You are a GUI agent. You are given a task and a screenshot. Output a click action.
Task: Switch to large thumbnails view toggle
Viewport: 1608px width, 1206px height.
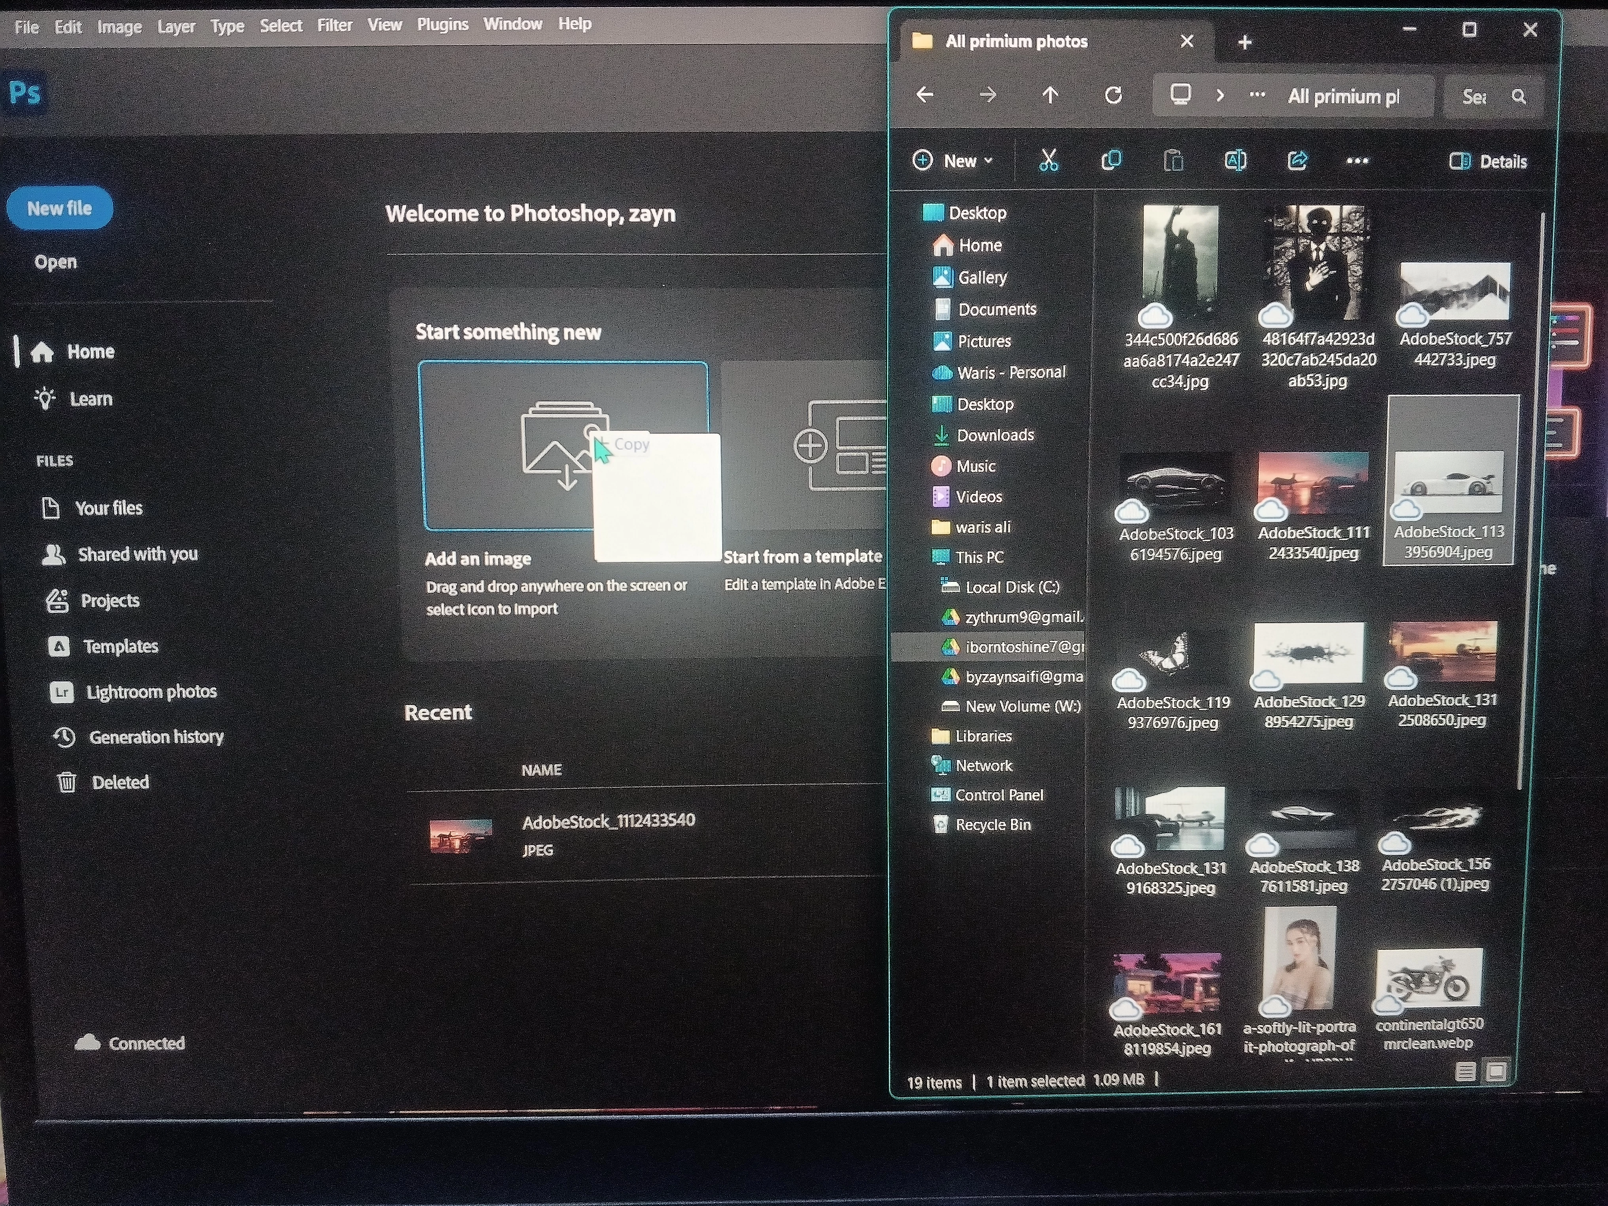[x=1496, y=1071]
